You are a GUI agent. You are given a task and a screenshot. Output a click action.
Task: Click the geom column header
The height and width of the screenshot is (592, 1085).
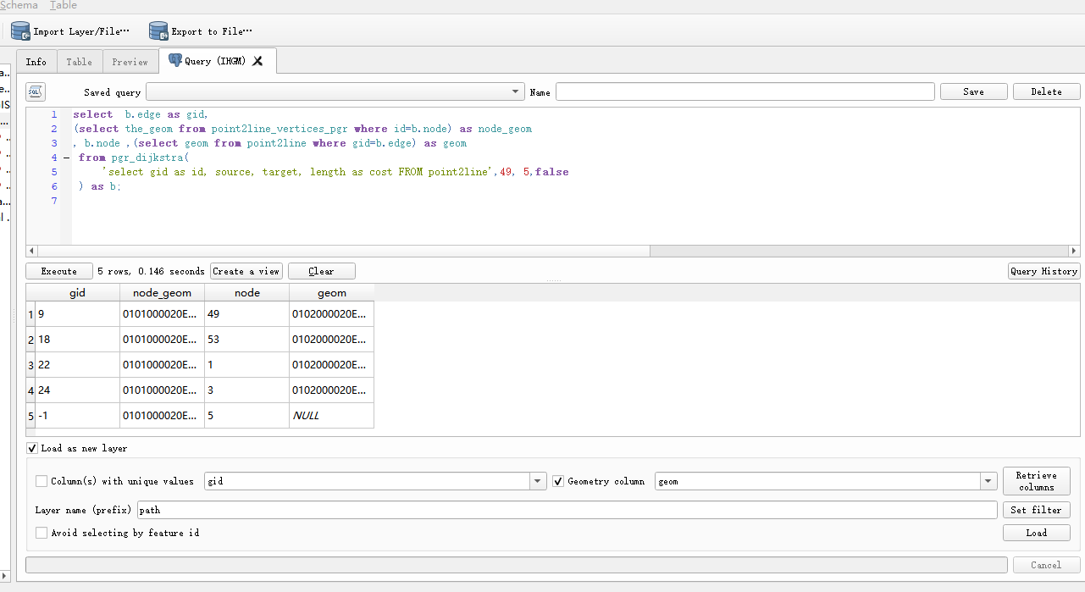pos(331,292)
